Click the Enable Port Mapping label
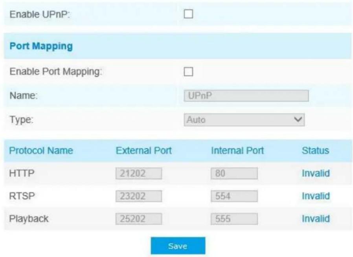 56,72
